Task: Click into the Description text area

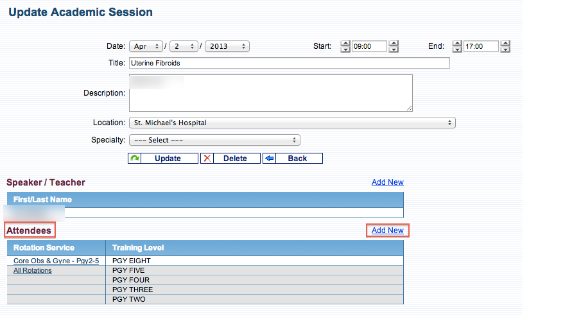Action: coord(270,93)
